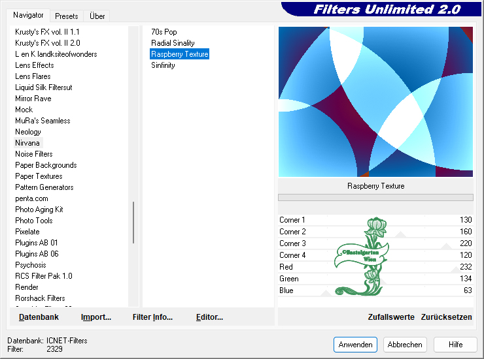Screen dimensions: 484x359
Task: Select the 70s Pop filter
Action: point(164,32)
